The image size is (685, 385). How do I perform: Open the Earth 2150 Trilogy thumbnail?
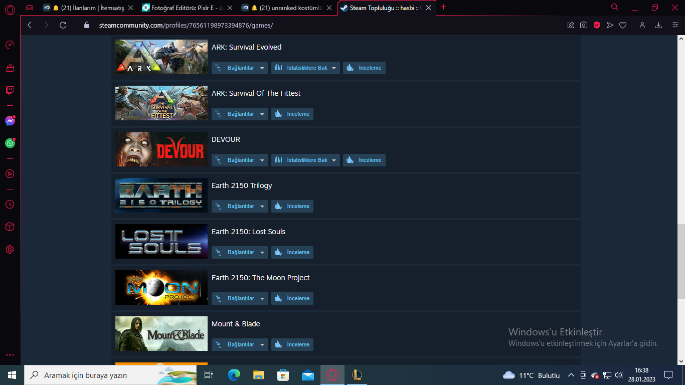(161, 195)
